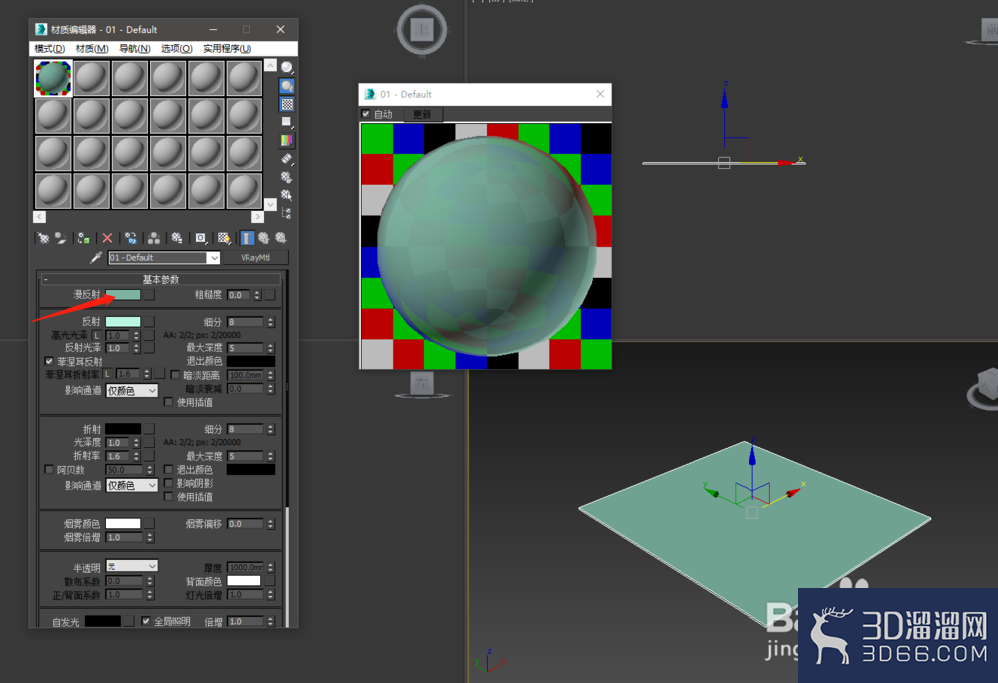This screenshot has height=683, width=998.
Task: Click the Make Preview film icon
Action: point(287,158)
